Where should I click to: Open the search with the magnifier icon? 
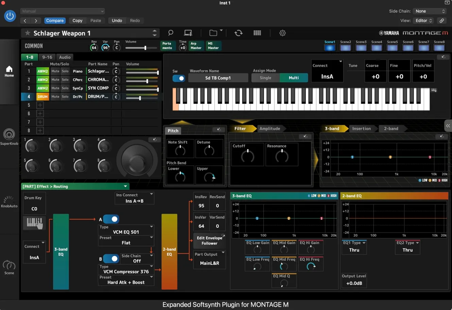[171, 33]
